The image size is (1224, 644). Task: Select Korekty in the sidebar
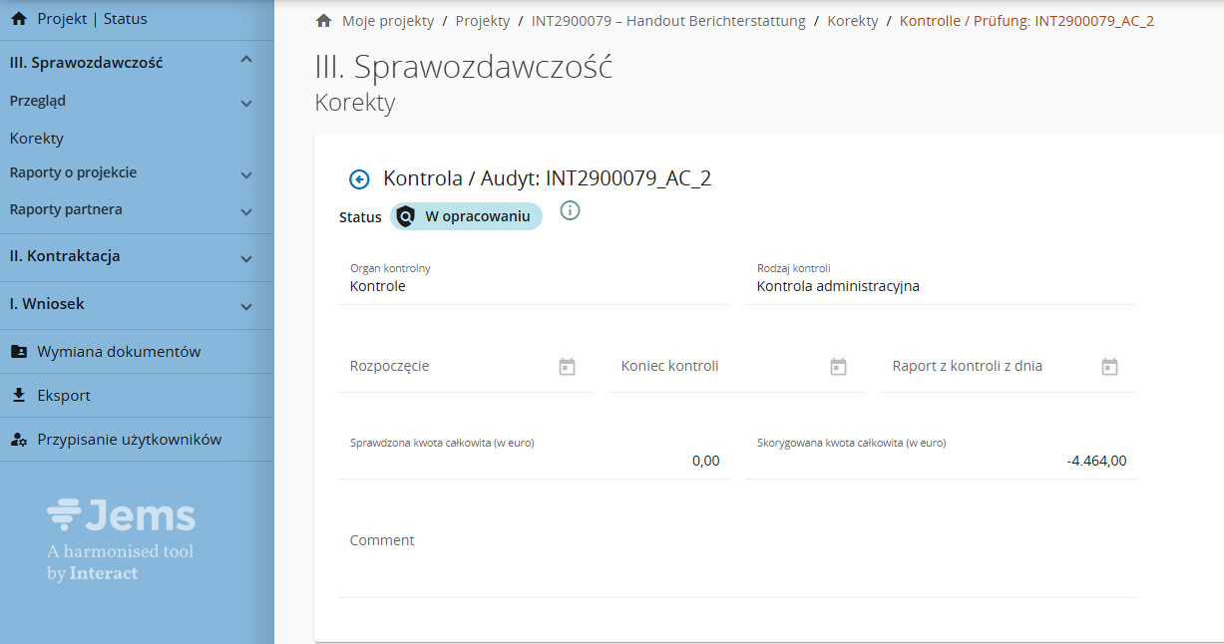pos(37,139)
